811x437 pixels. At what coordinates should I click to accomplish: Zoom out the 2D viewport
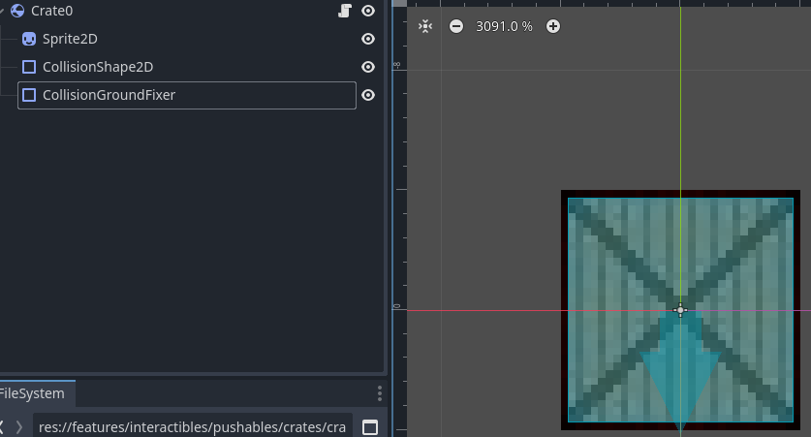456,26
